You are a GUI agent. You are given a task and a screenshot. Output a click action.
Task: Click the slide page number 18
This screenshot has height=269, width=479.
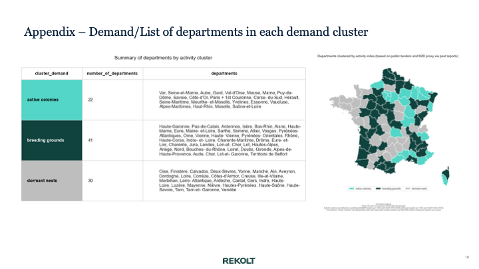pos(467,257)
